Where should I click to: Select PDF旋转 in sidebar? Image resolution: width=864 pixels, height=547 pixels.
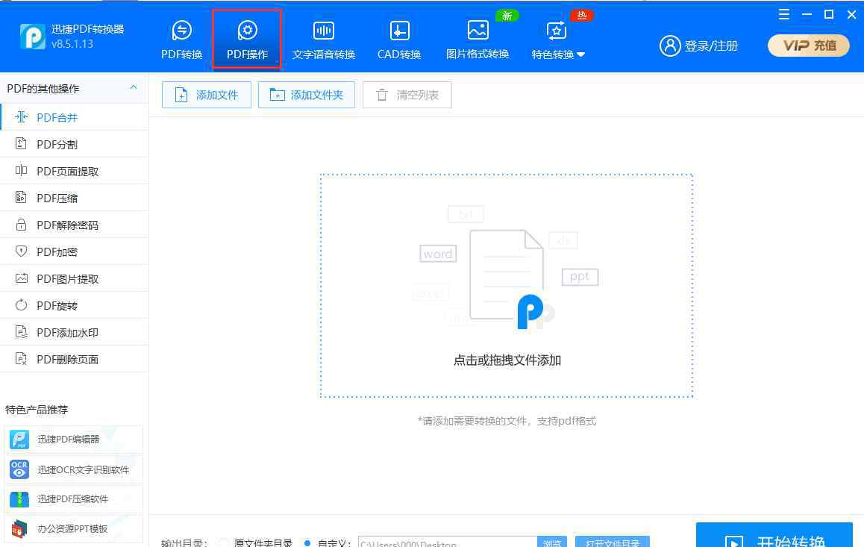[75, 306]
